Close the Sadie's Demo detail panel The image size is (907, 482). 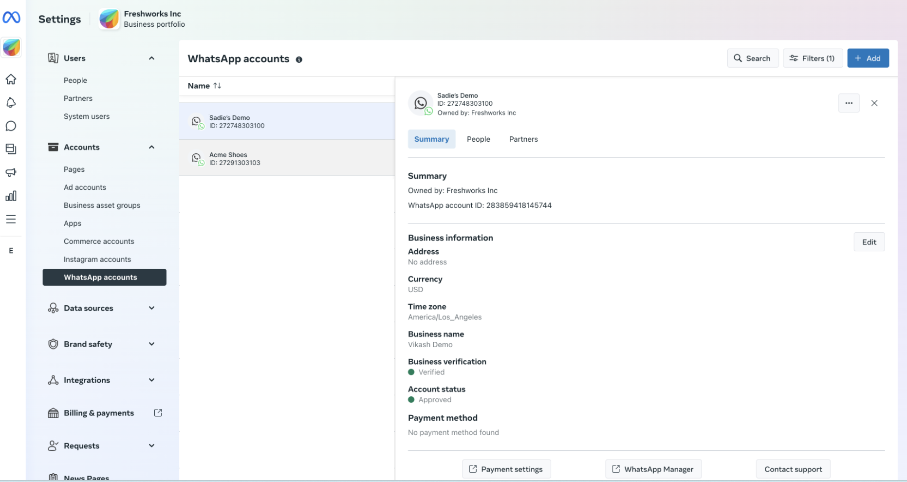874,103
